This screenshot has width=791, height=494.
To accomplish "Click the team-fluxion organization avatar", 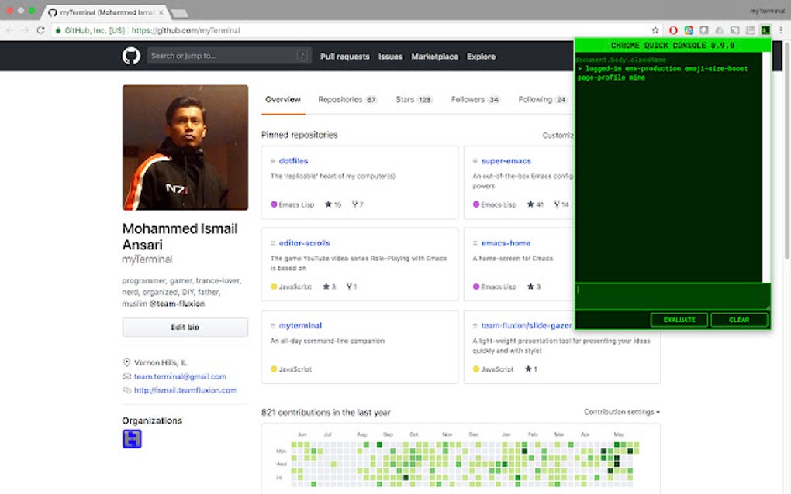I will click(132, 438).
